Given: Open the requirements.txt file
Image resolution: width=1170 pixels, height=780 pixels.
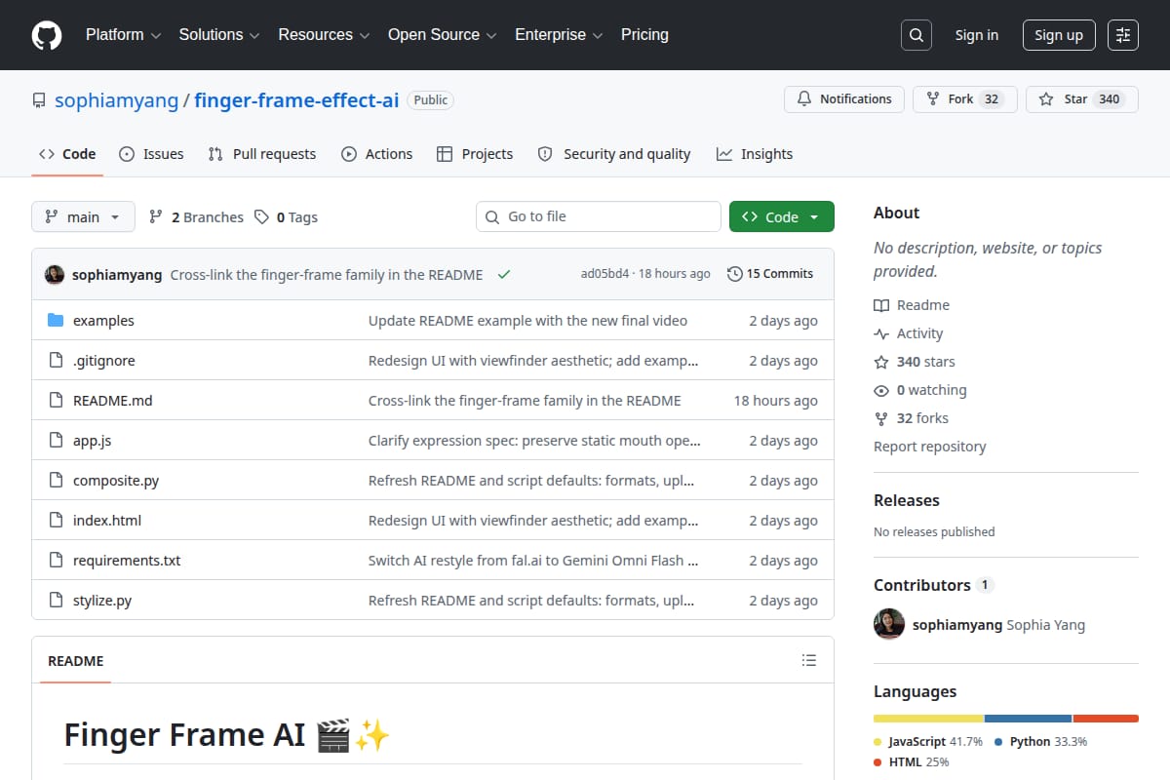Looking at the screenshot, I should (x=127, y=561).
